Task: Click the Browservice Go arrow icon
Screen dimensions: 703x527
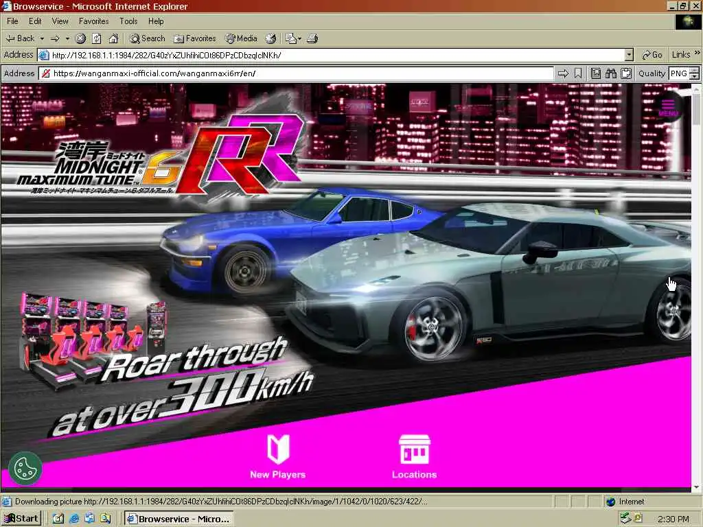Action: pyautogui.click(x=563, y=73)
